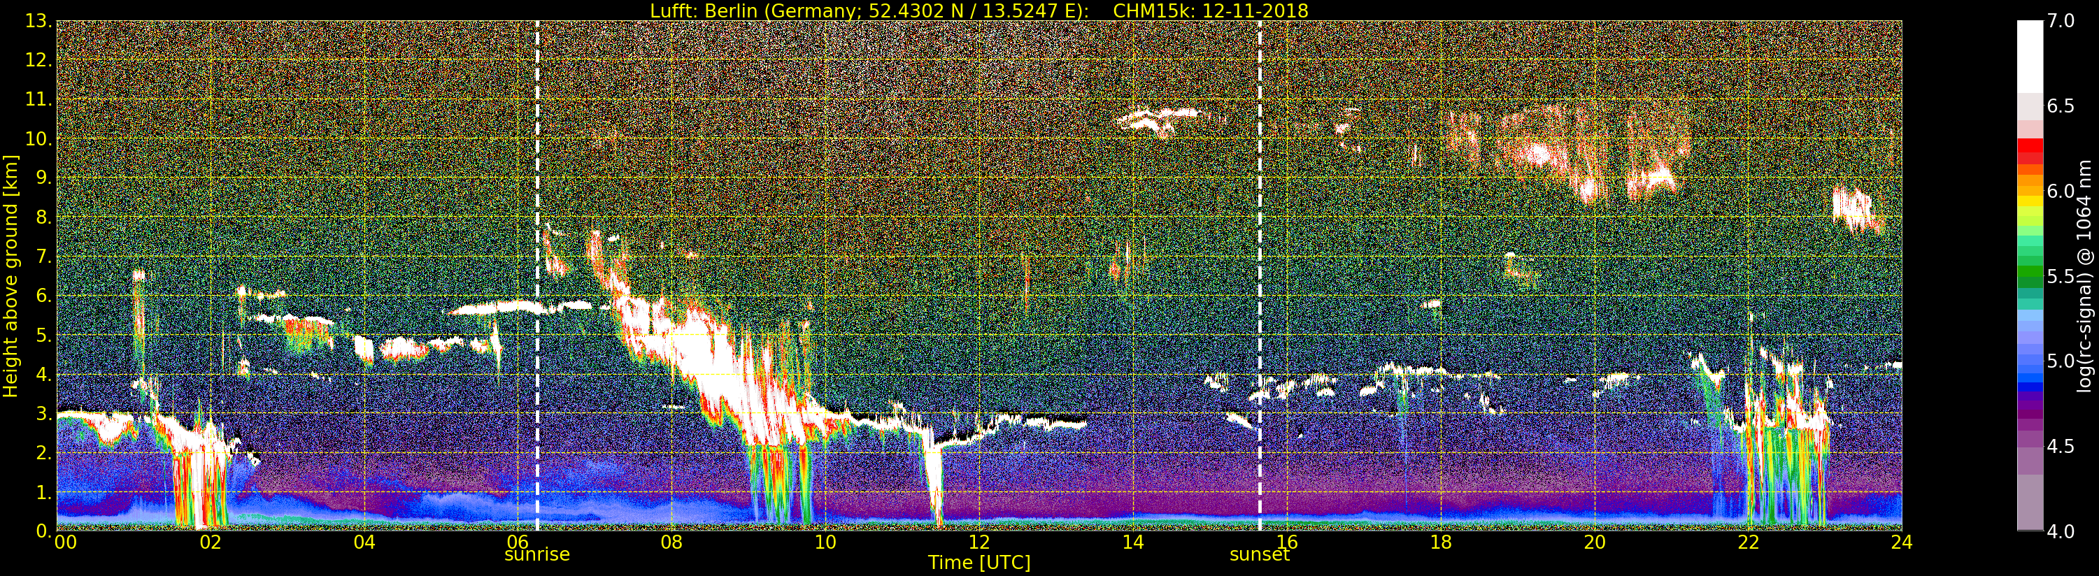Click the '0.' height axis tick label
The image size is (2099, 576).
click(x=44, y=531)
